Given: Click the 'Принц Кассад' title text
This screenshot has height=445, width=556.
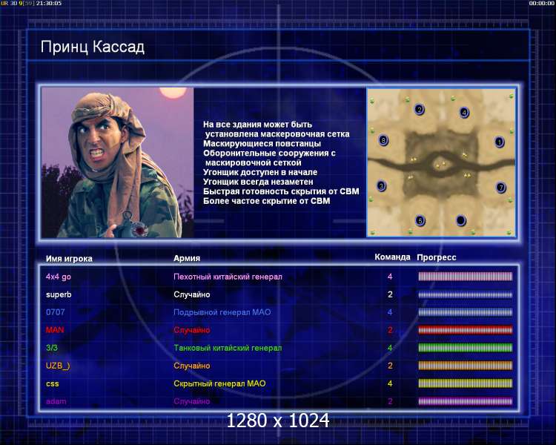Looking at the screenshot, I should (x=92, y=47).
